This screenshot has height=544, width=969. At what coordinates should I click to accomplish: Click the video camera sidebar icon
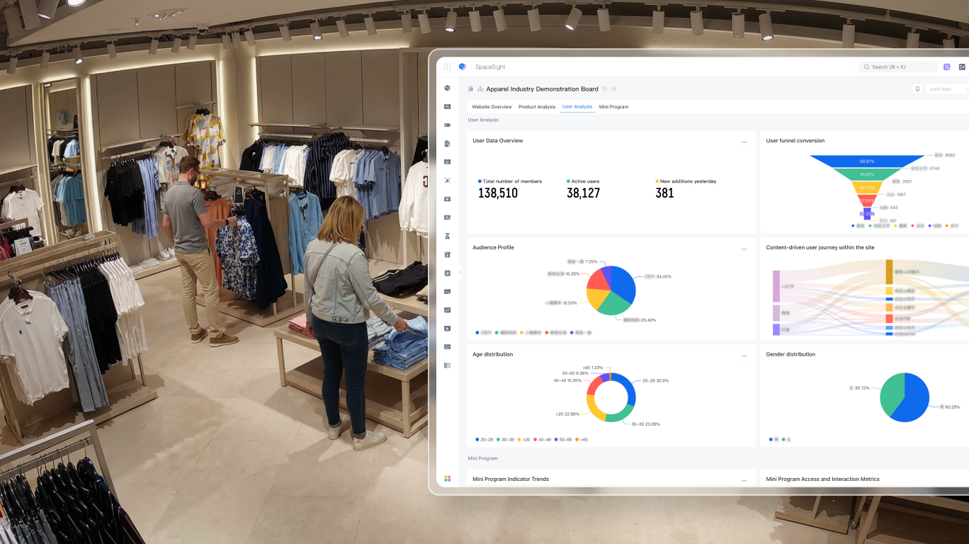pos(447,125)
